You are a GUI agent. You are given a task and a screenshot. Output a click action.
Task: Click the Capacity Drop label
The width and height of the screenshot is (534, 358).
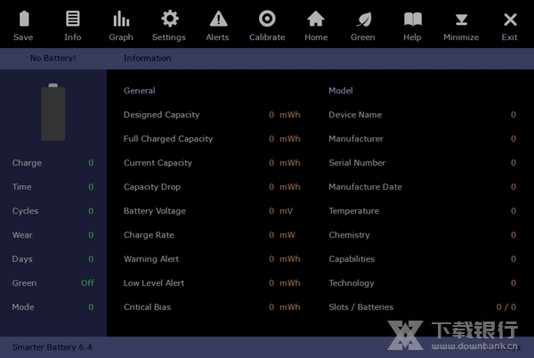152,187
